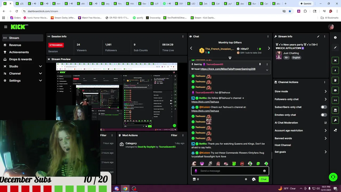Toggle chat bubble widget icon in sidebar
The width and height of the screenshot is (341, 192).
click(335, 90)
